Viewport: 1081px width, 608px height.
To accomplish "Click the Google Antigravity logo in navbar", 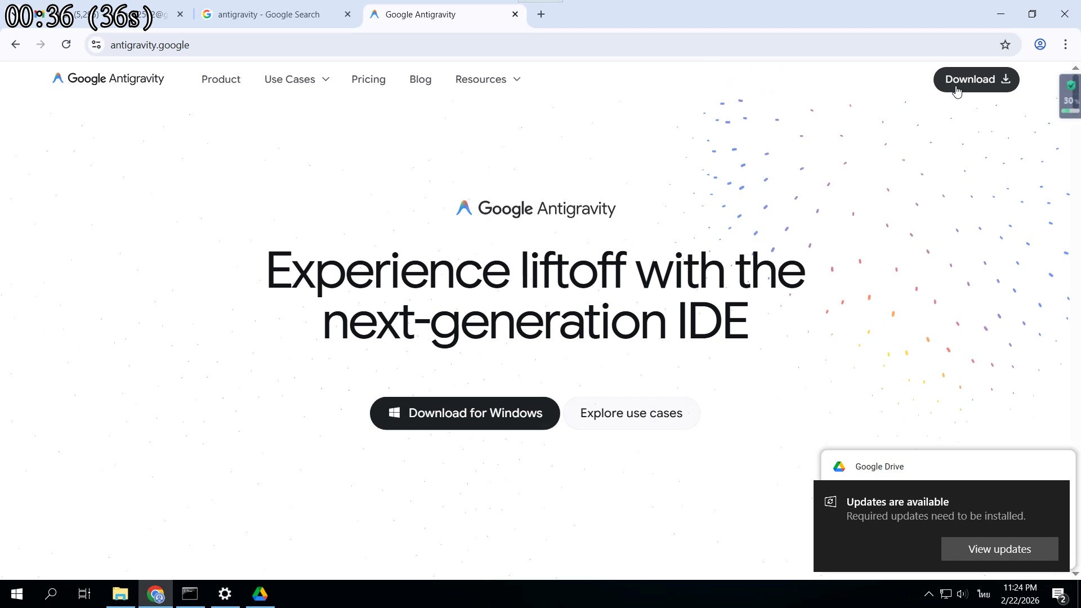I will 108,79.
